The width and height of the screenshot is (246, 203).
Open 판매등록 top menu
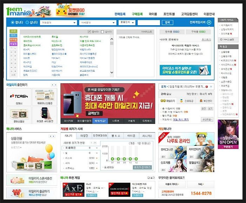point(120,14)
